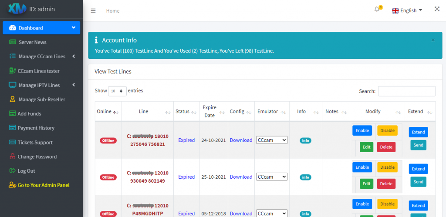Click info badge in 24-10-2021 row
446x217 pixels.
[x=305, y=140]
